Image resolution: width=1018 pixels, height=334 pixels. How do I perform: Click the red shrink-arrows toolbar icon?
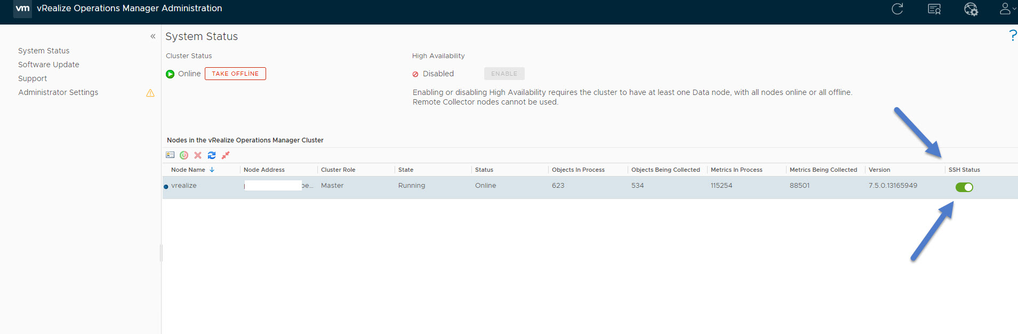tap(226, 155)
